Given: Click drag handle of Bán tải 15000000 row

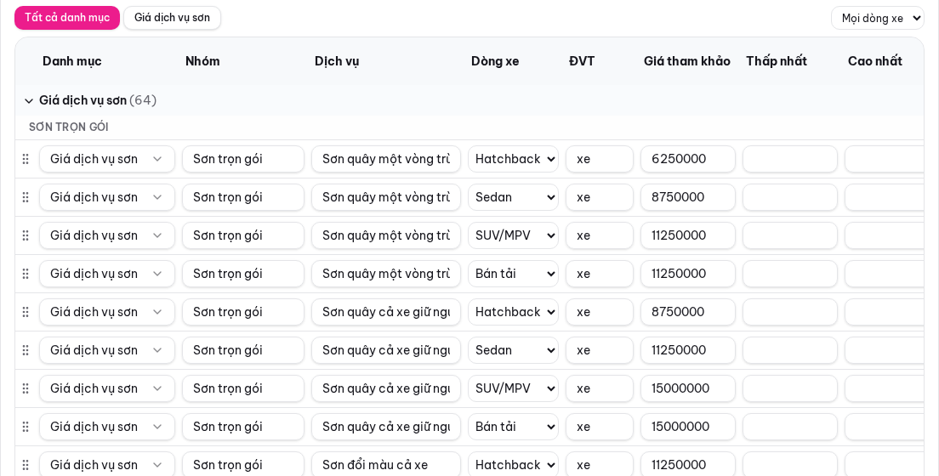Looking at the screenshot, I should 26,427.
